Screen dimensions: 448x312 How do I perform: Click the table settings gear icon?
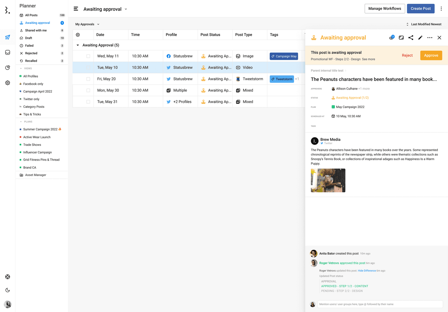tap(78, 35)
